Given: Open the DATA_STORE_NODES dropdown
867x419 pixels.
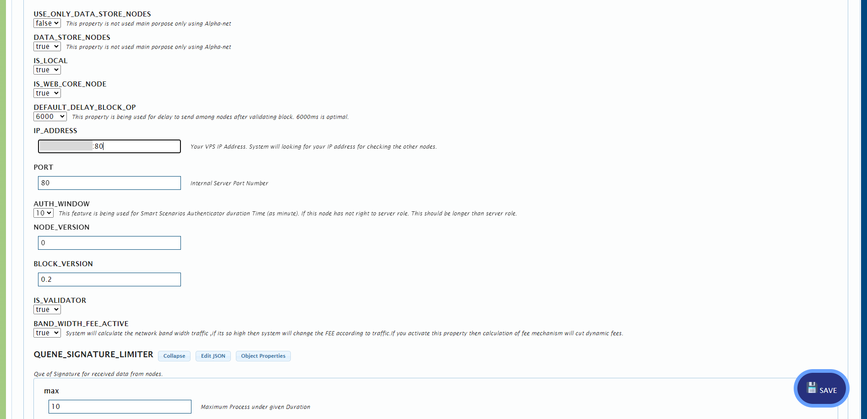Looking at the screenshot, I should 47,47.
